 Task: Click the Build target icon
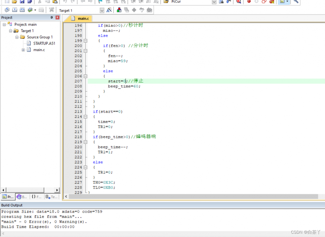point(14,10)
